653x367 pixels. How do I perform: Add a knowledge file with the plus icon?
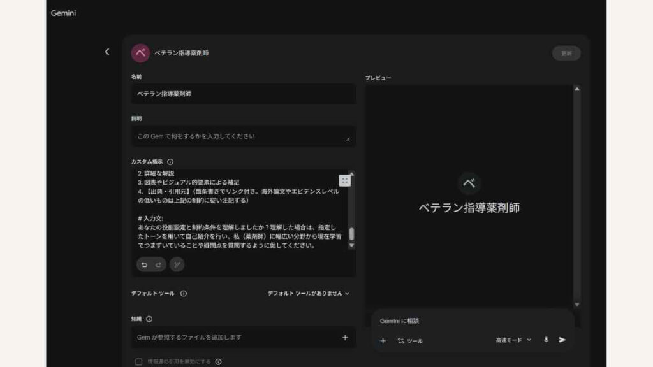coord(345,338)
